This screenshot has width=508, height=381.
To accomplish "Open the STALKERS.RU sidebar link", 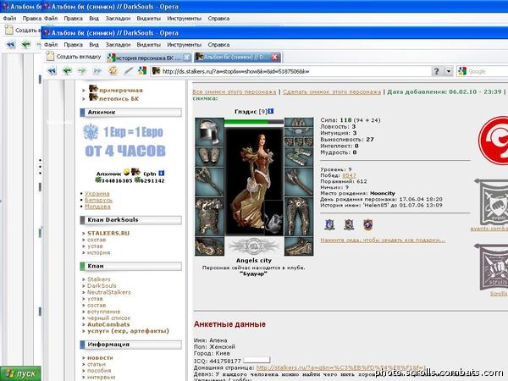I will point(108,234).
